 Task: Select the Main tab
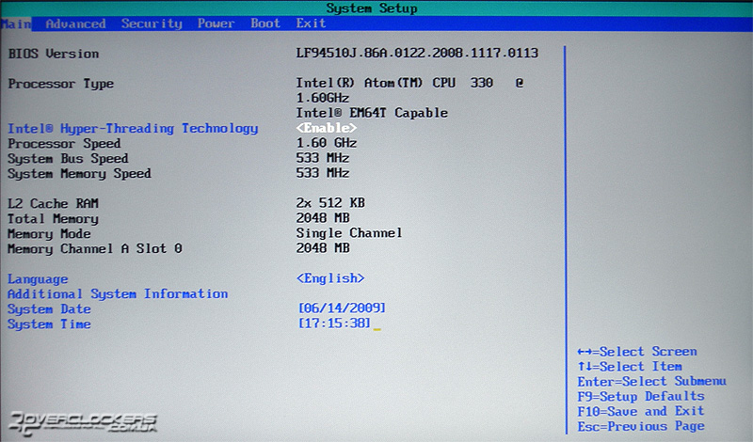pyautogui.click(x=16, y=24)
